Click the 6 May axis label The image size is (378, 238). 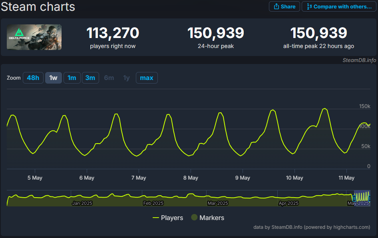pos(87,178)
